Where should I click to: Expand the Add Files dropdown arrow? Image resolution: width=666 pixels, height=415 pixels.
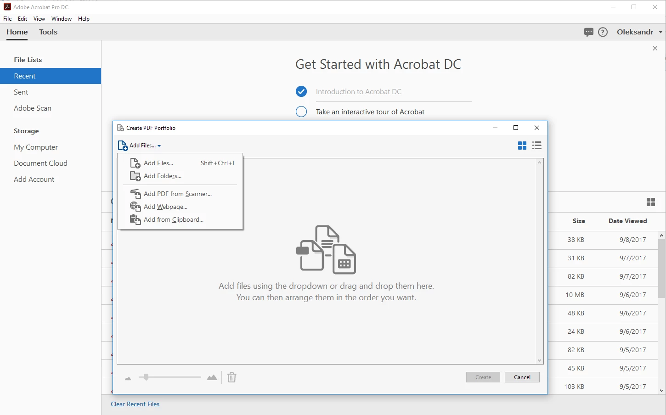pos(159,146)
